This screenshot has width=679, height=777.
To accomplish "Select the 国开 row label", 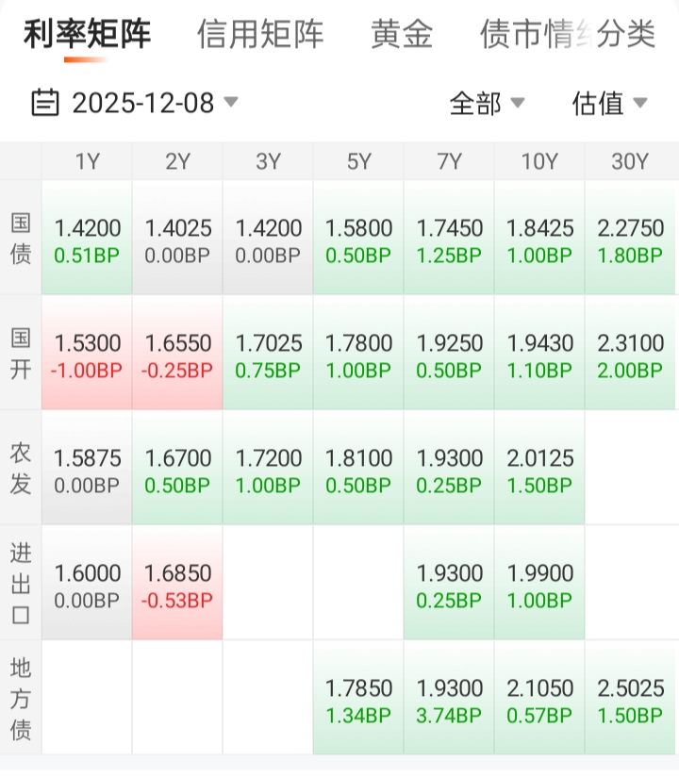I will coord(21,354).
